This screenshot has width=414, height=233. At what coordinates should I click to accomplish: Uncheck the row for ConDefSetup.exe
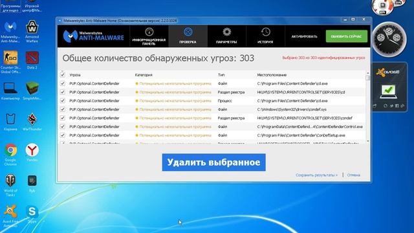[x=63, y=135]
